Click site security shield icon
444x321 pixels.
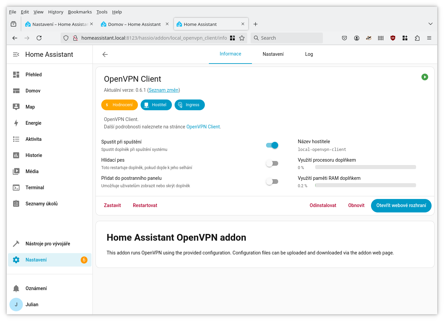pos(66,38)
